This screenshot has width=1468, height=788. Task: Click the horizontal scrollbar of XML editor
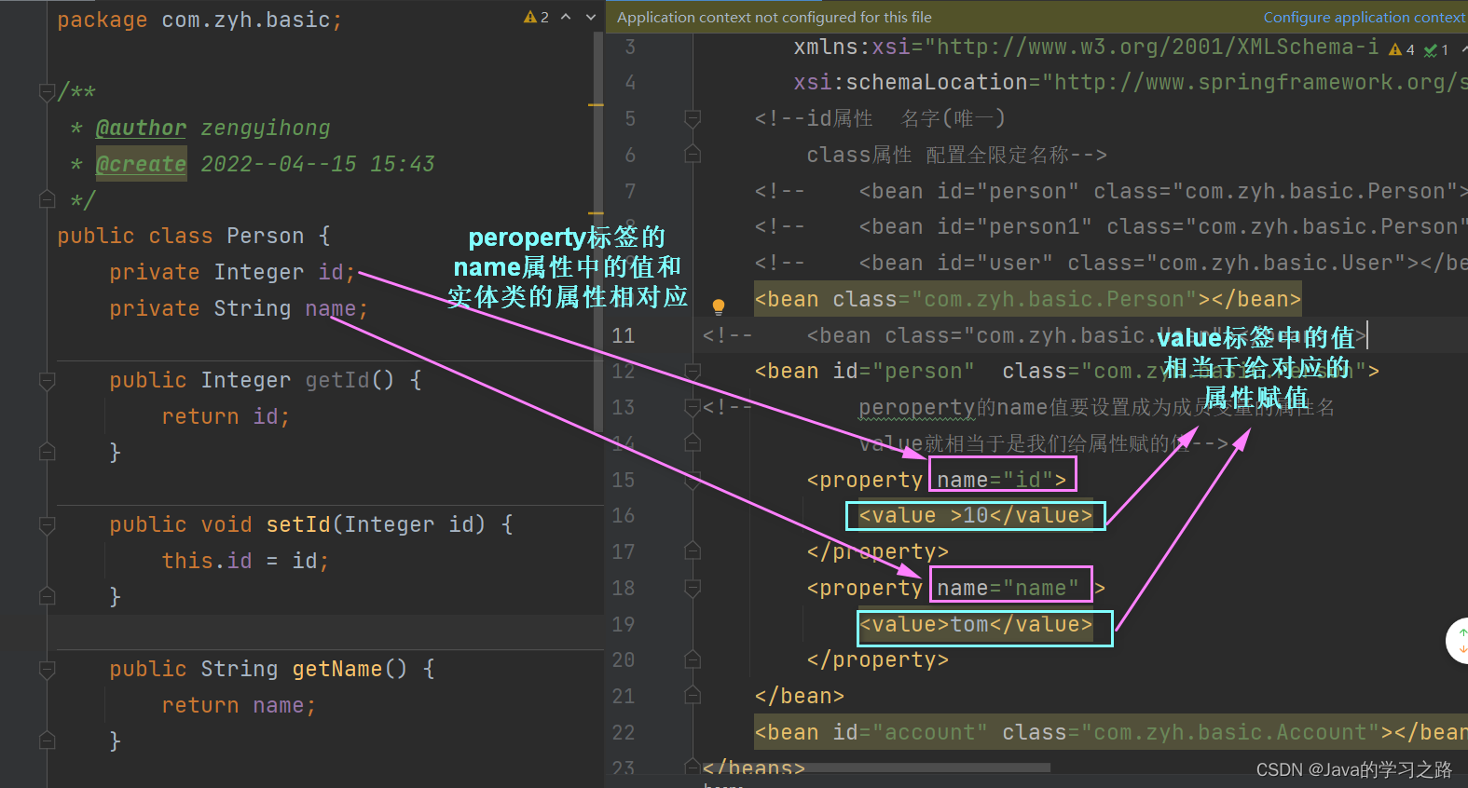[877, 768]
